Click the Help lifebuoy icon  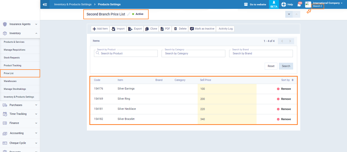284,5
